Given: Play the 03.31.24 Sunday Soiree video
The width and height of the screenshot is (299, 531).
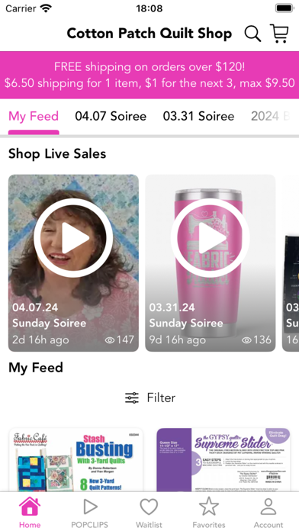Looking at the screenshot, I should (x=210, y=238).
